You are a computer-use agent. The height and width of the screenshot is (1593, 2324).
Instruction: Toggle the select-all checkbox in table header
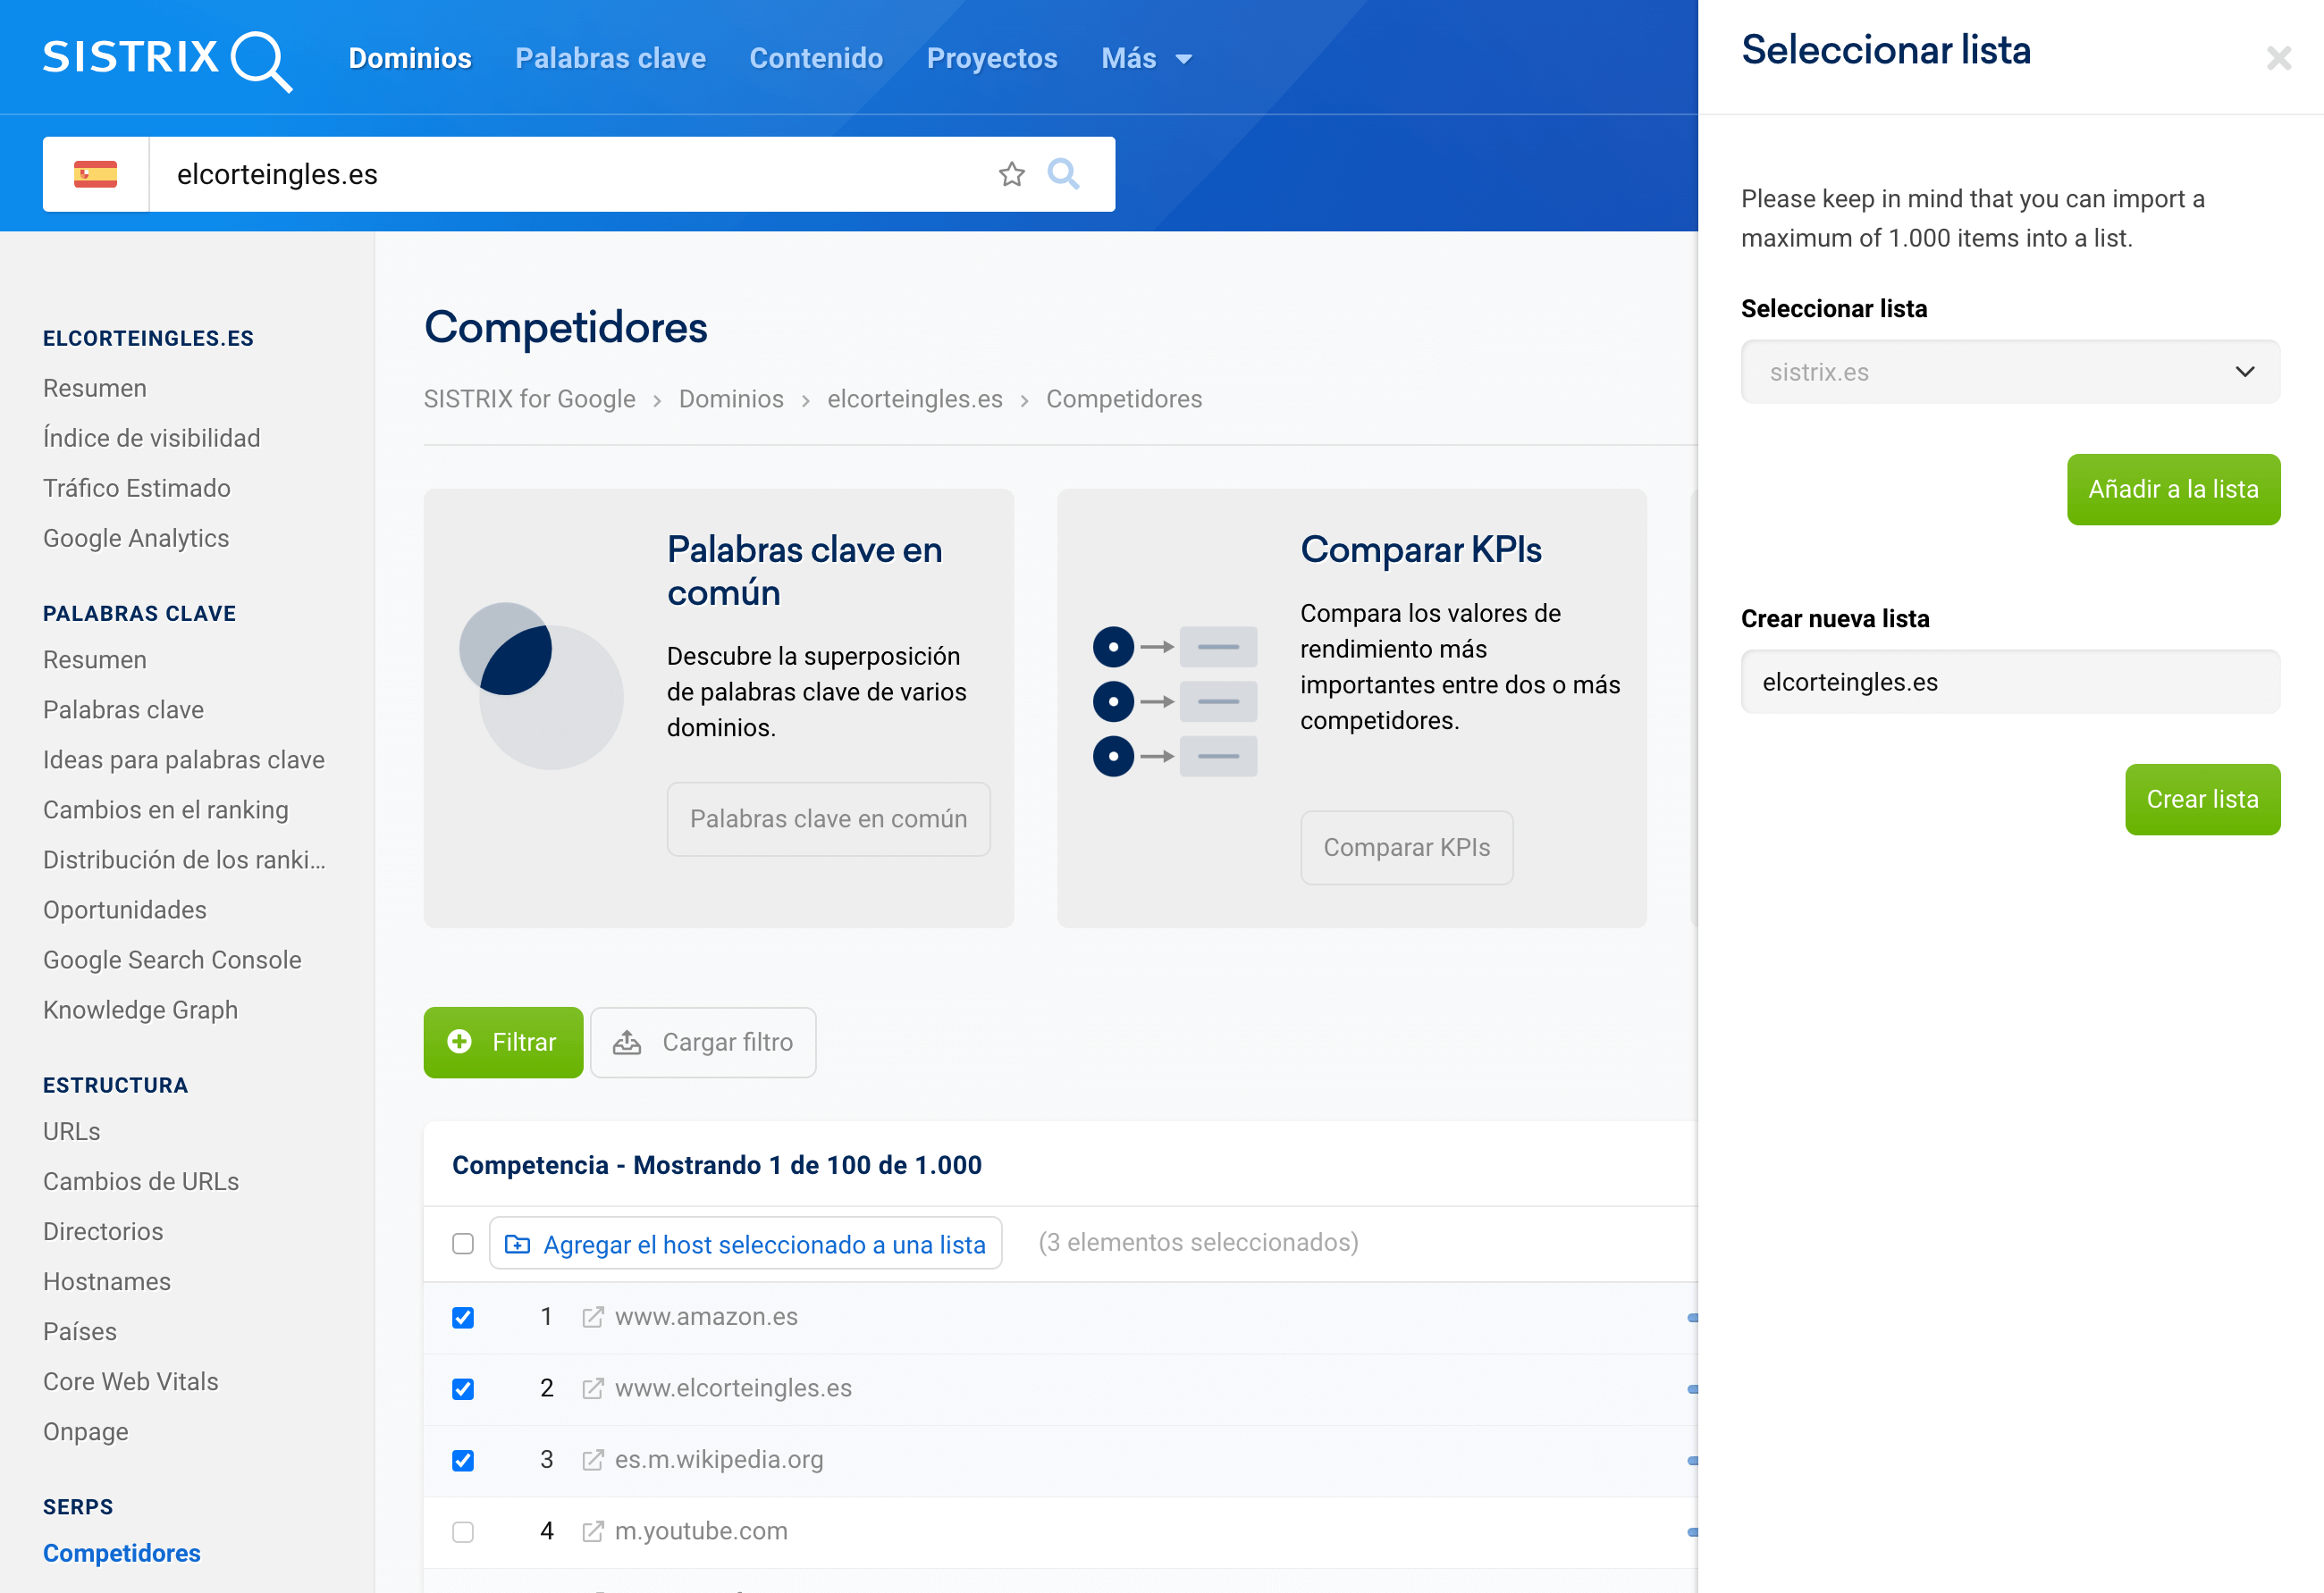click(462, 1244)
